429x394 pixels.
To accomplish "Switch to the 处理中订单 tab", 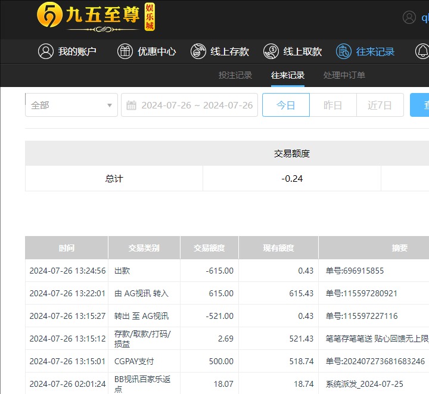I will click(x=344, y=75).
